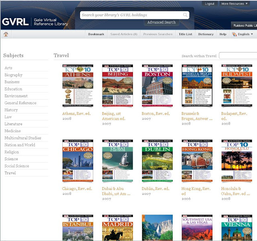Click the Search within Travel field

click(238, 55)
